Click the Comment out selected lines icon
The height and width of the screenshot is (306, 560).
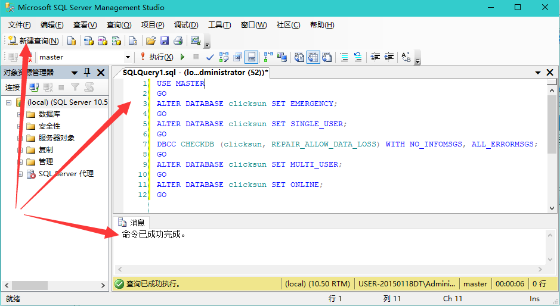coord(344,57)
